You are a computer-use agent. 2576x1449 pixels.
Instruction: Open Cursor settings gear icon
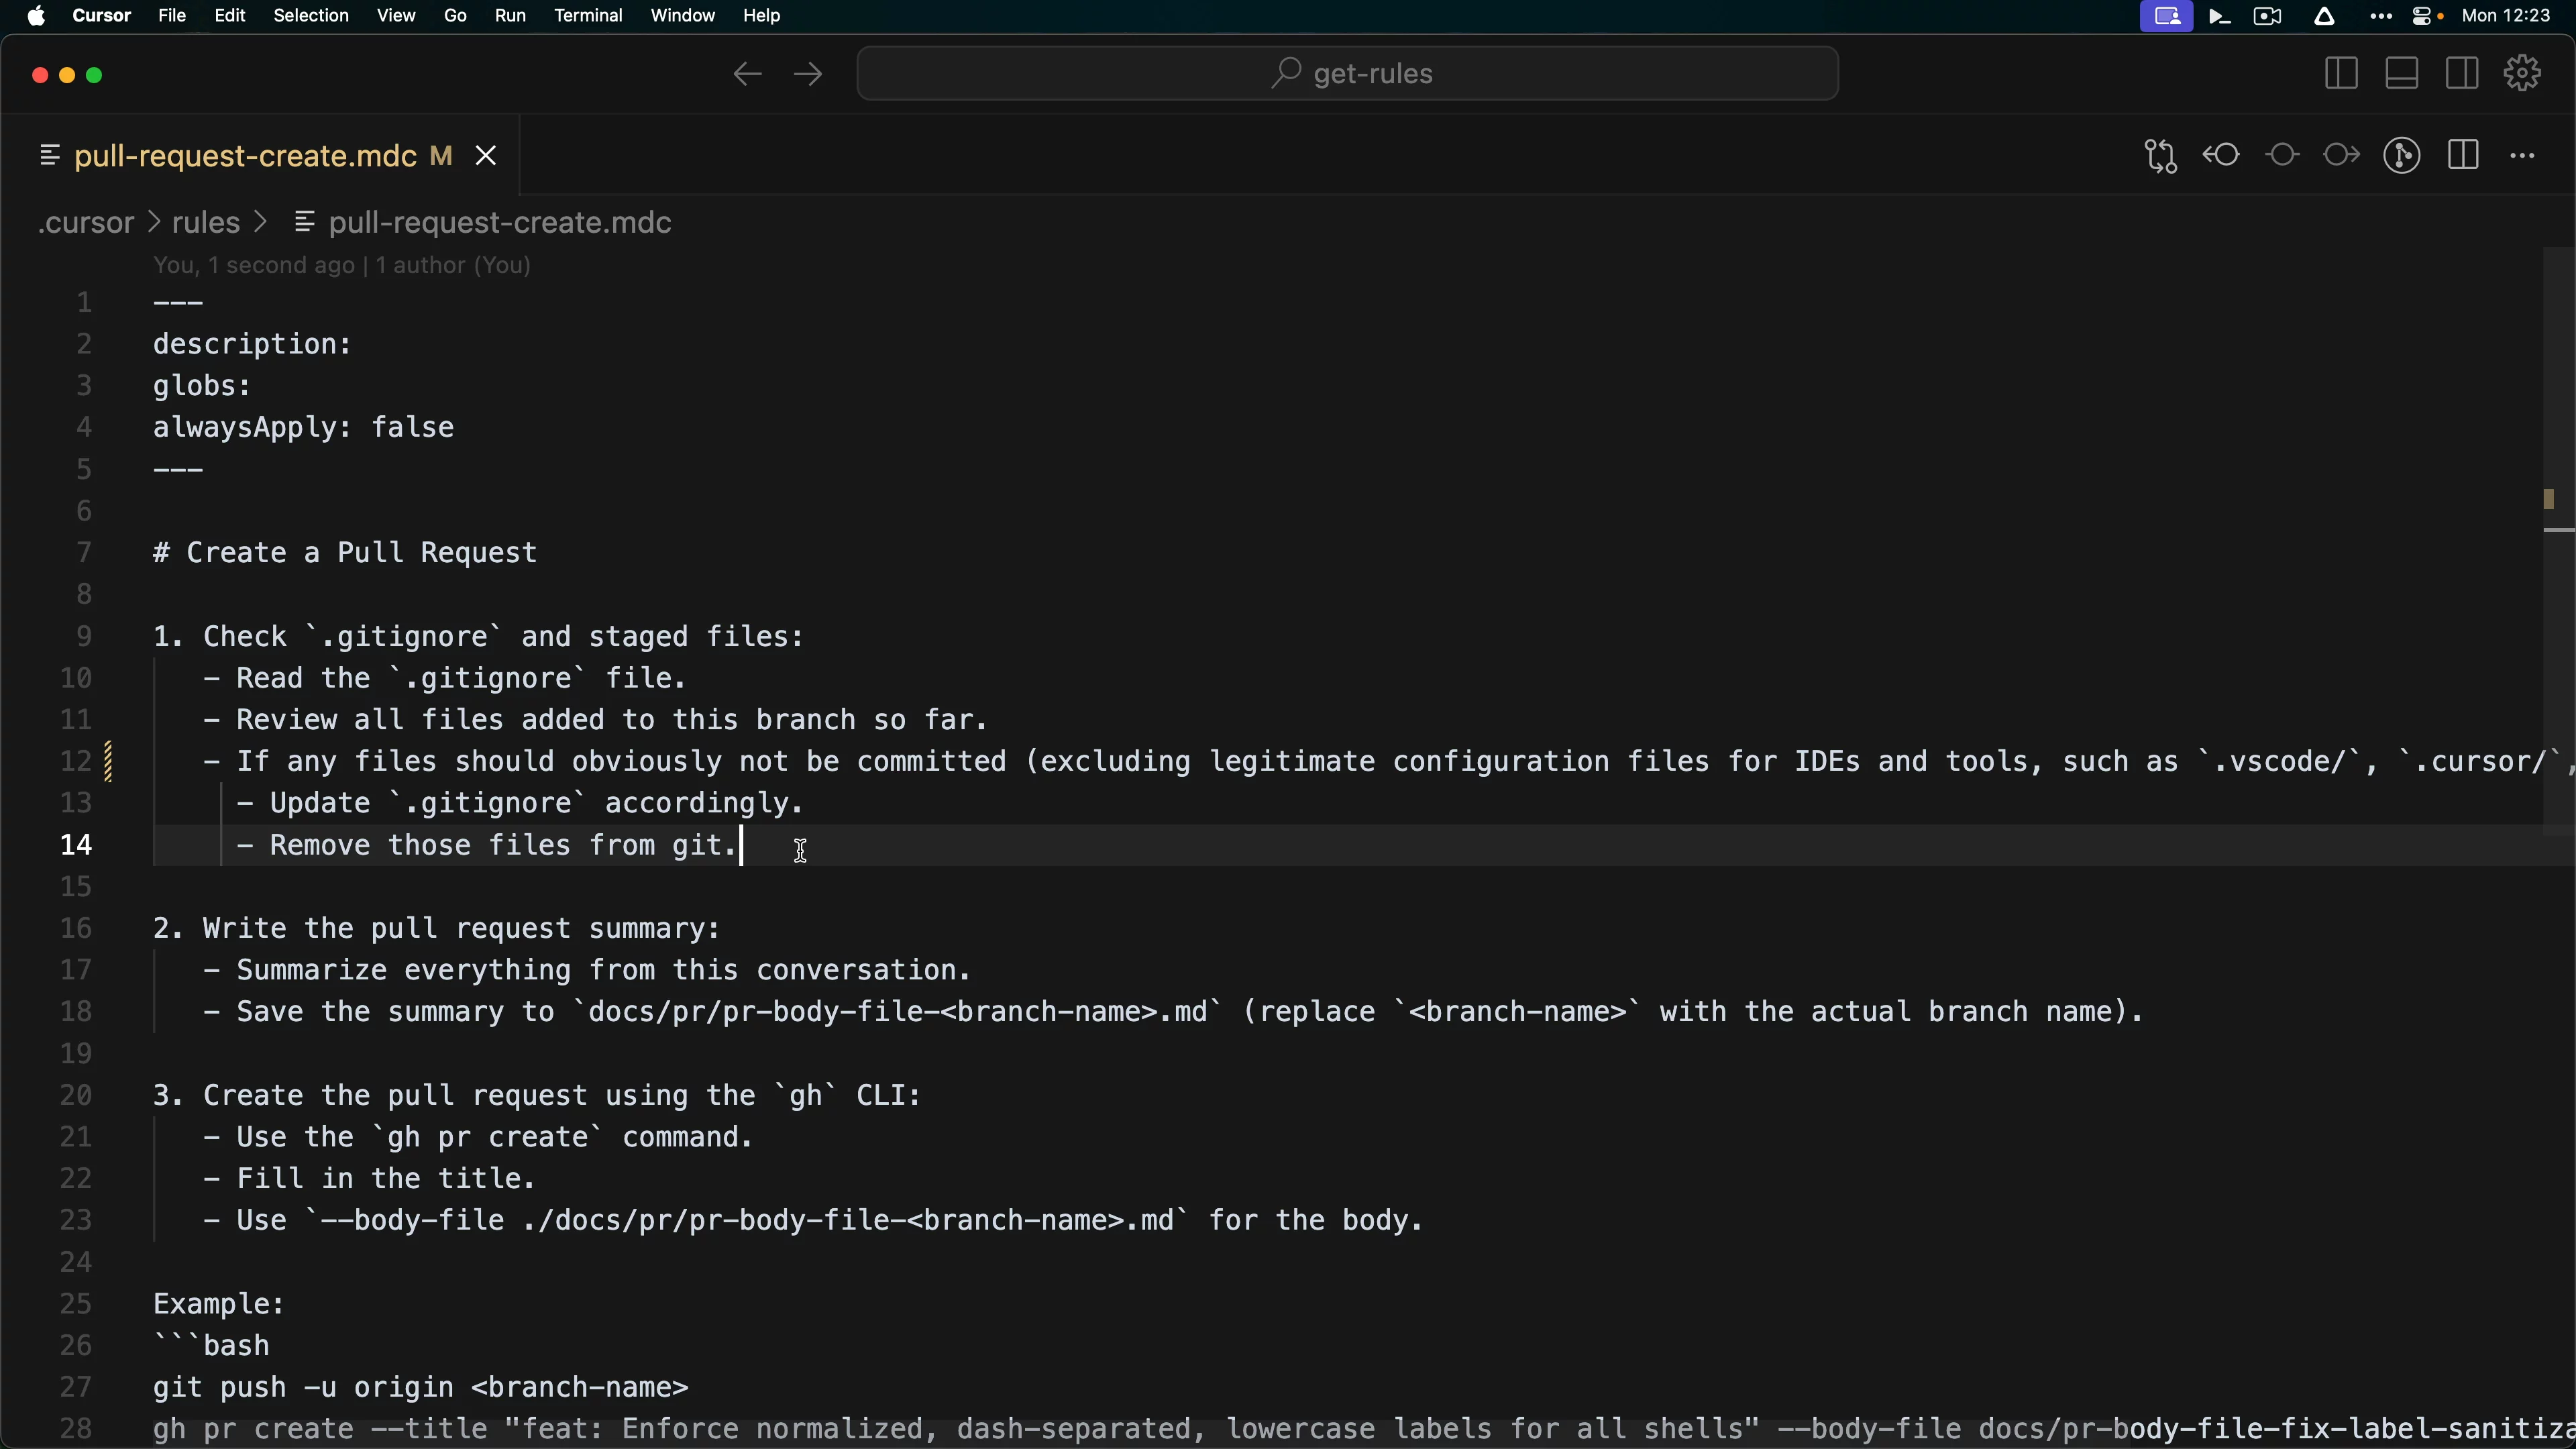tap(2523, 73)
